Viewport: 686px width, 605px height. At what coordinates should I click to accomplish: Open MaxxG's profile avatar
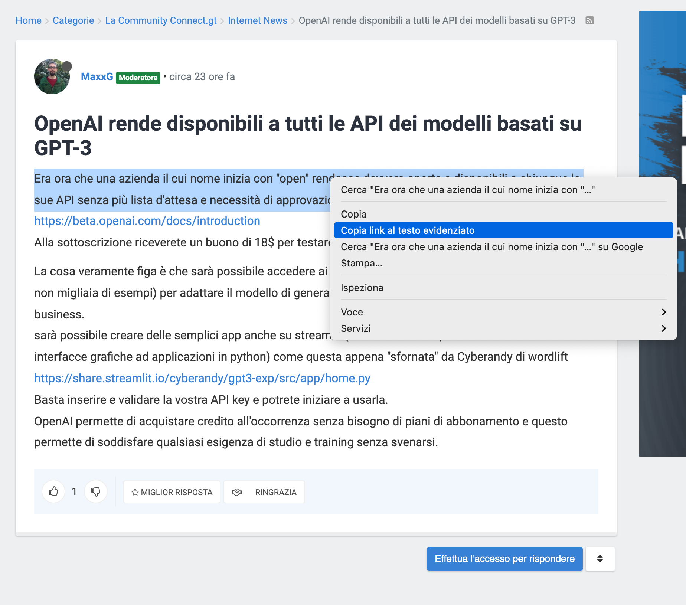pyautogui.click(x=52, y=76)
